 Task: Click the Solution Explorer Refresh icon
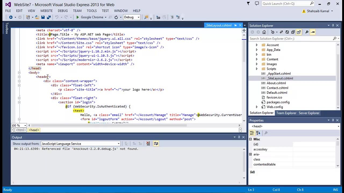click(x=287, y=32)
